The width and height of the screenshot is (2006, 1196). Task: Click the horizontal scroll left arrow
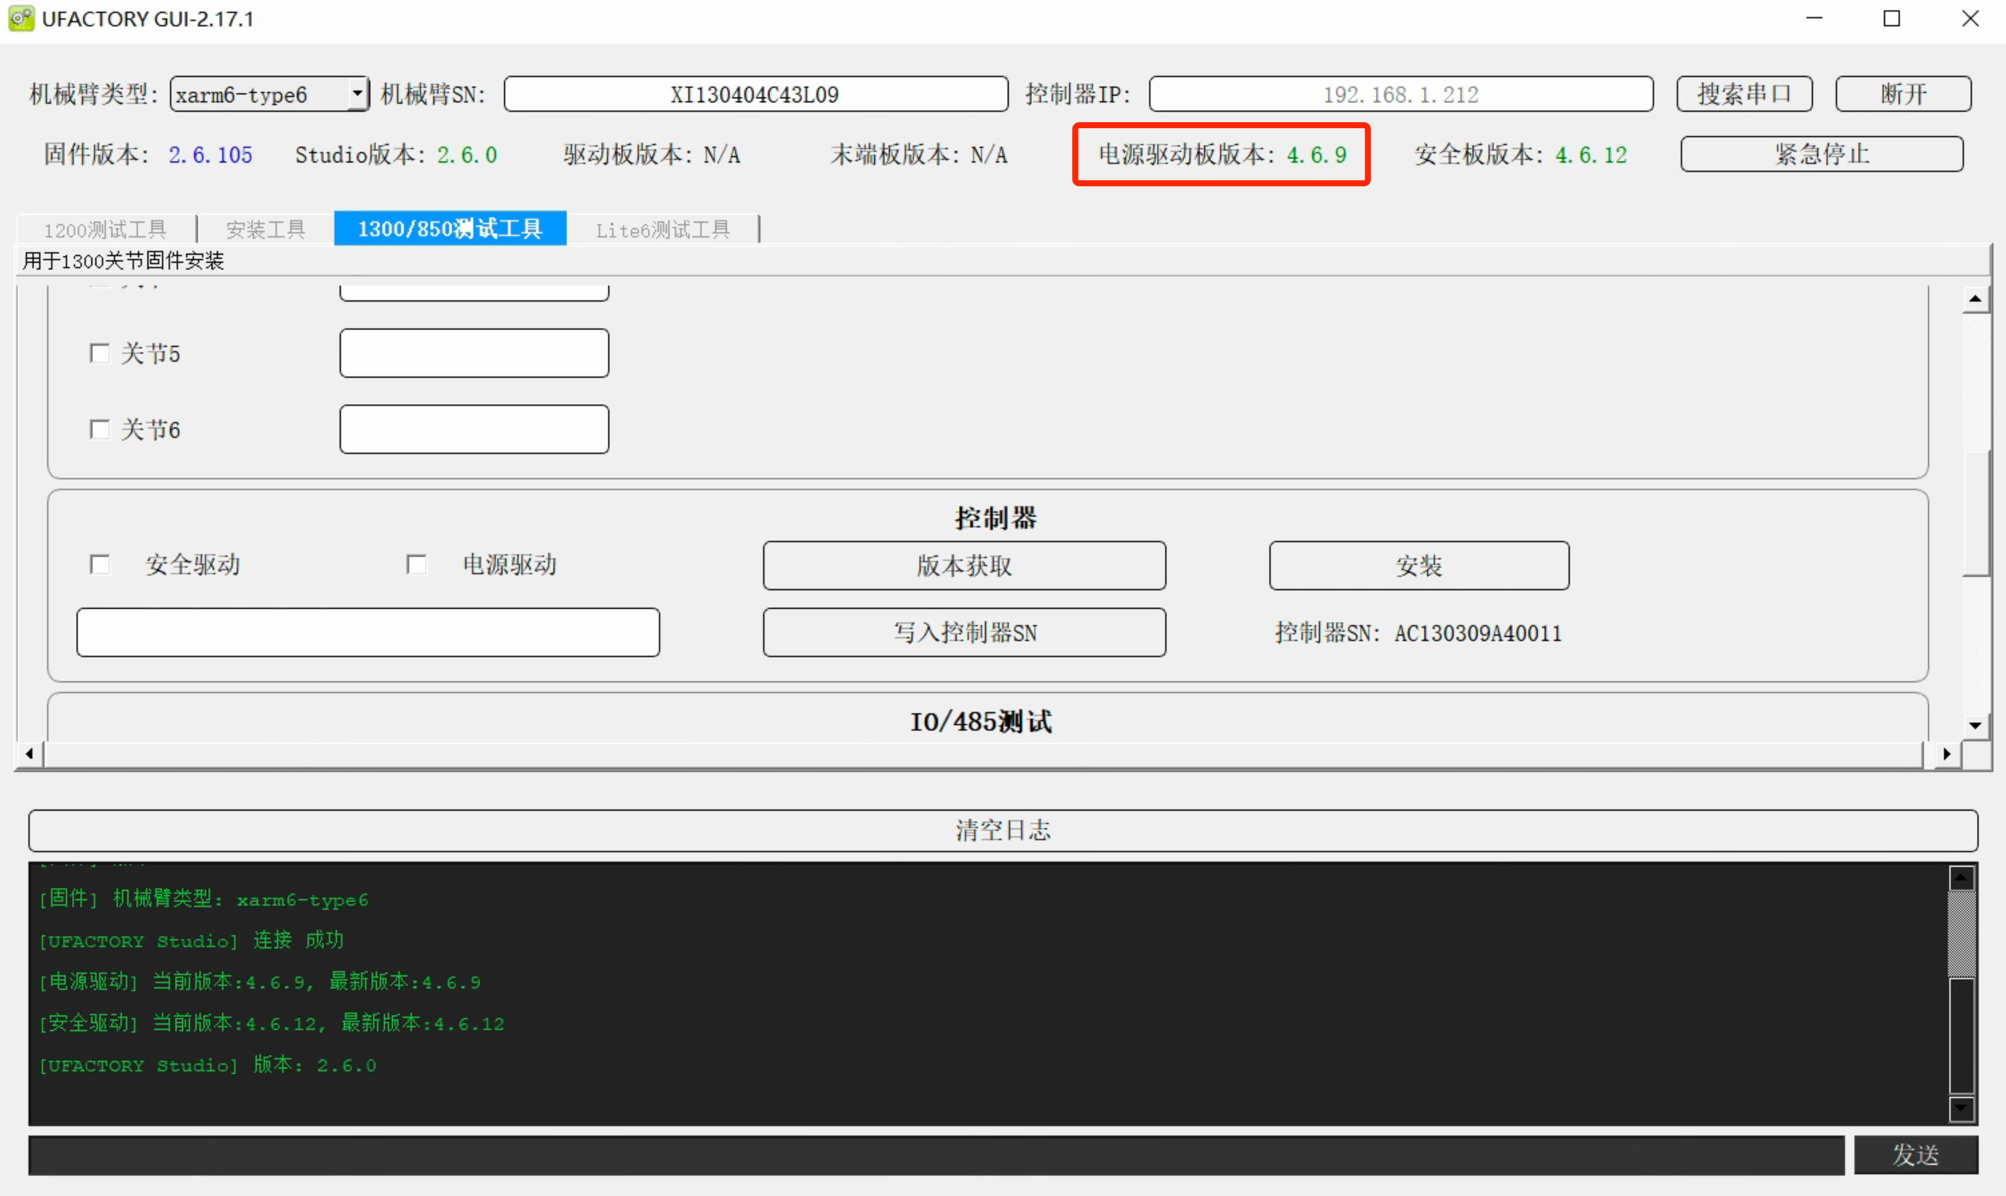(x=30, y=754)
